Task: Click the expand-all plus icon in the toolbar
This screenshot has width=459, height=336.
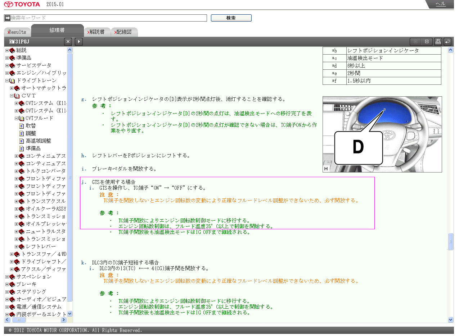Action: [x=415, y=42]
